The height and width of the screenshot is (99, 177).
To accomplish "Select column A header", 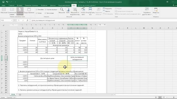I will coord(23,28).
